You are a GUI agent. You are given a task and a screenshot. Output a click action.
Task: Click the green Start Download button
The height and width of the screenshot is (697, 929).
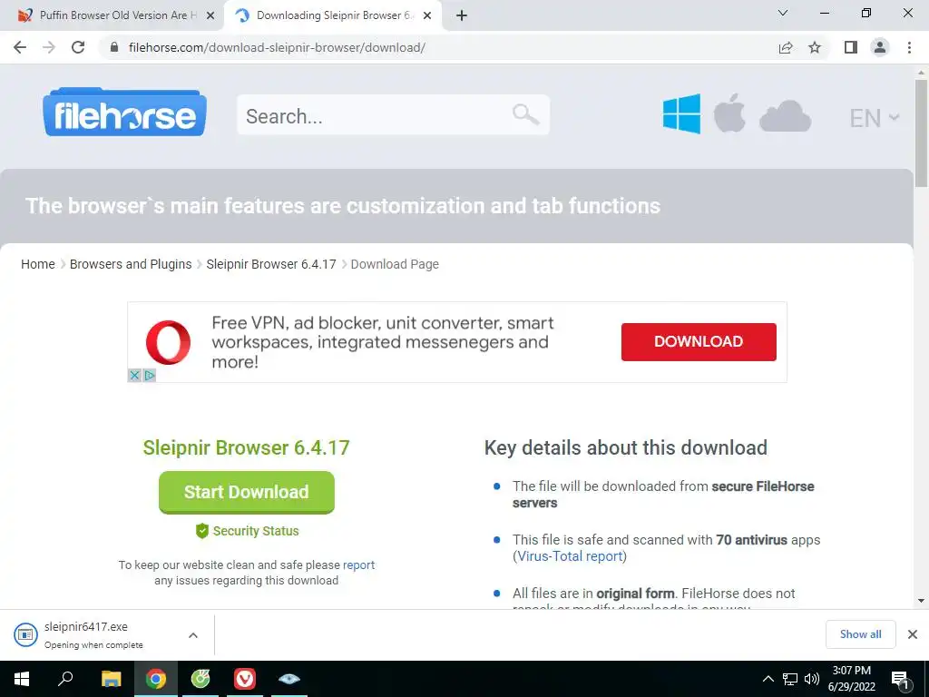point(247,492)
